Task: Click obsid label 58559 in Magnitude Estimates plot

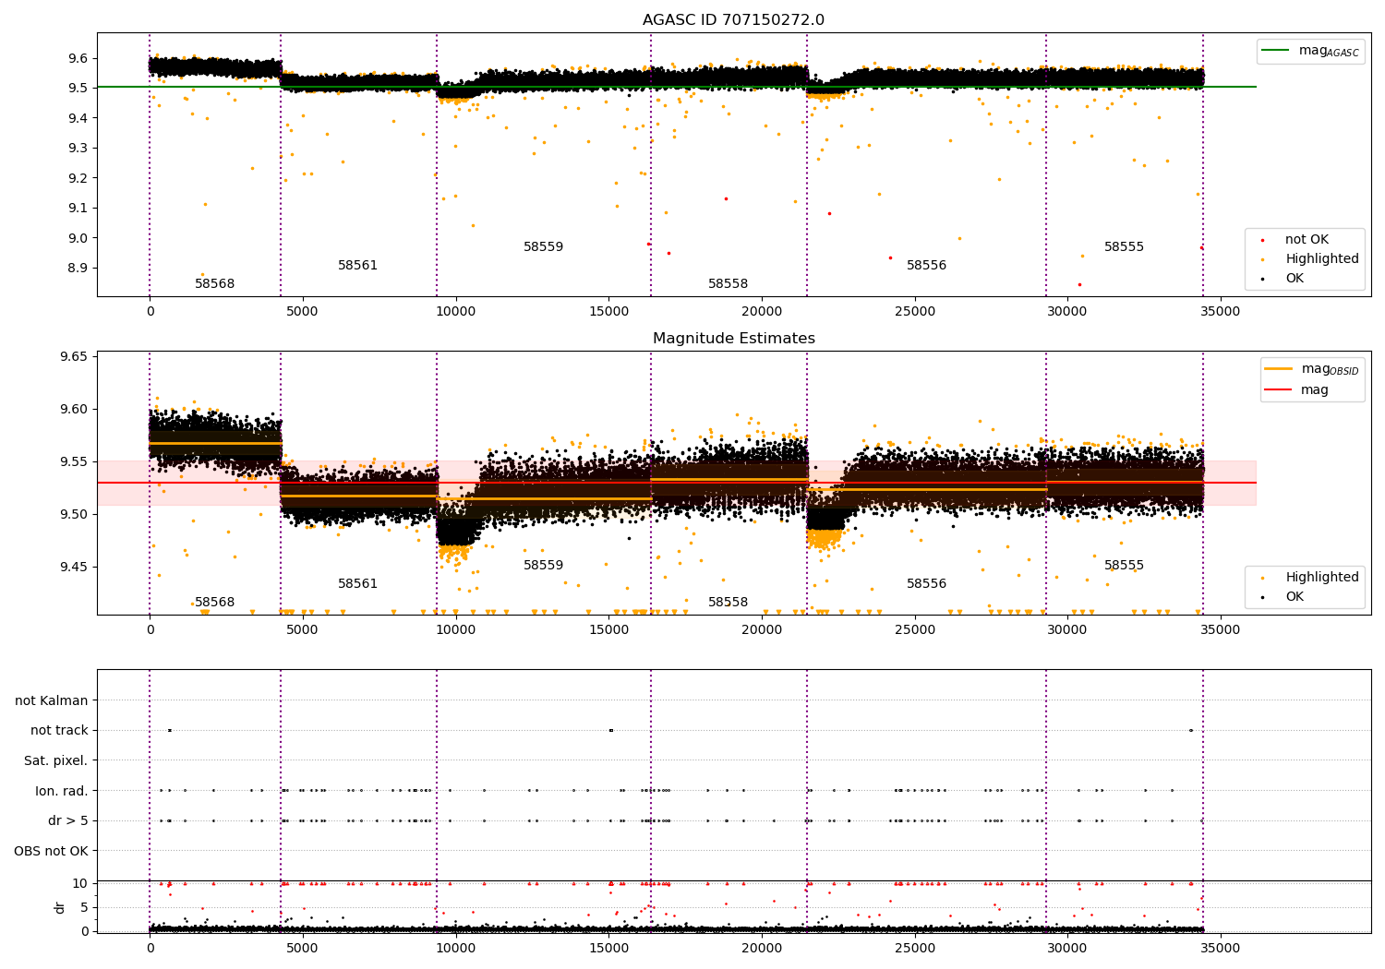Action: click(543, 566)
